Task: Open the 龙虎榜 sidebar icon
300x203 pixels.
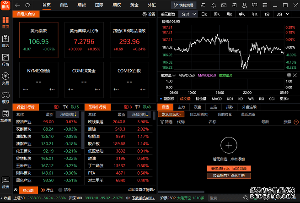Action: point(5,115)
